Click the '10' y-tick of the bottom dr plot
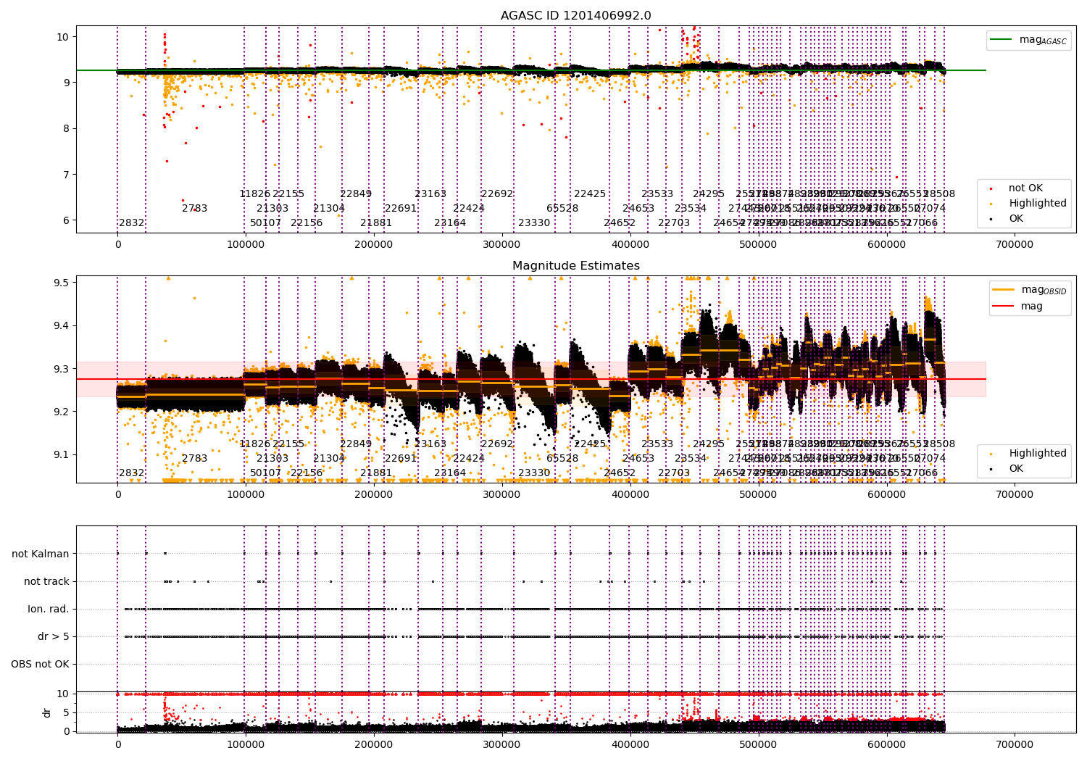Screen dimensions: 1087x761 [63, 694]
